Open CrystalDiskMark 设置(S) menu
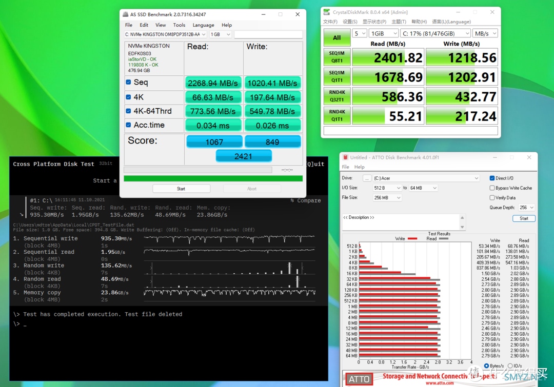 pos(350,22)
